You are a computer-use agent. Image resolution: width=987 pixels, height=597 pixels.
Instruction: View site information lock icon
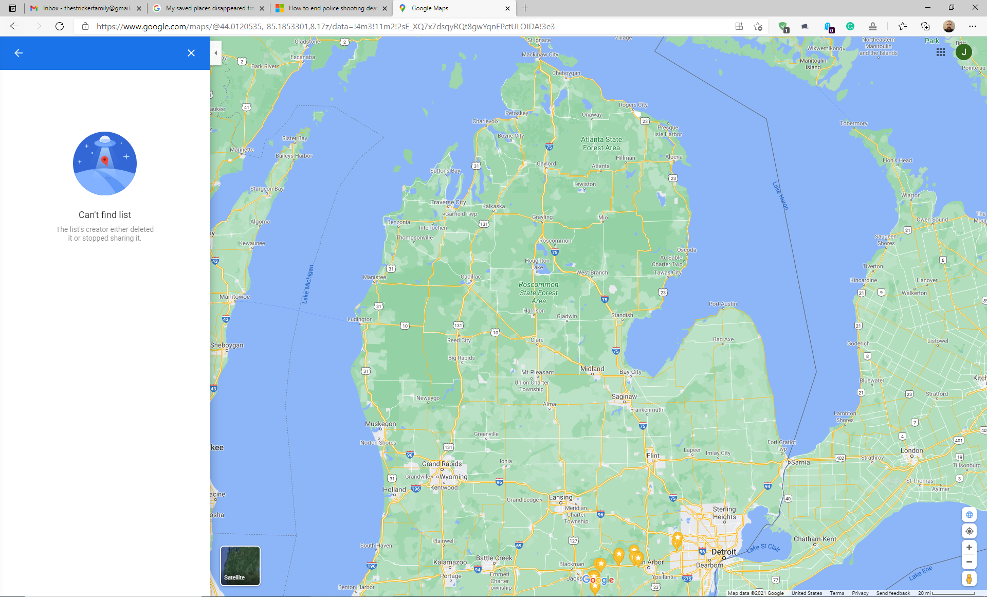coord(85,26)
